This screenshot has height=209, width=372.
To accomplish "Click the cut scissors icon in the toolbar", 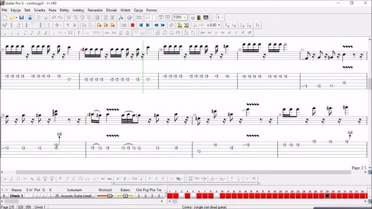I will (x=121, y=18).
